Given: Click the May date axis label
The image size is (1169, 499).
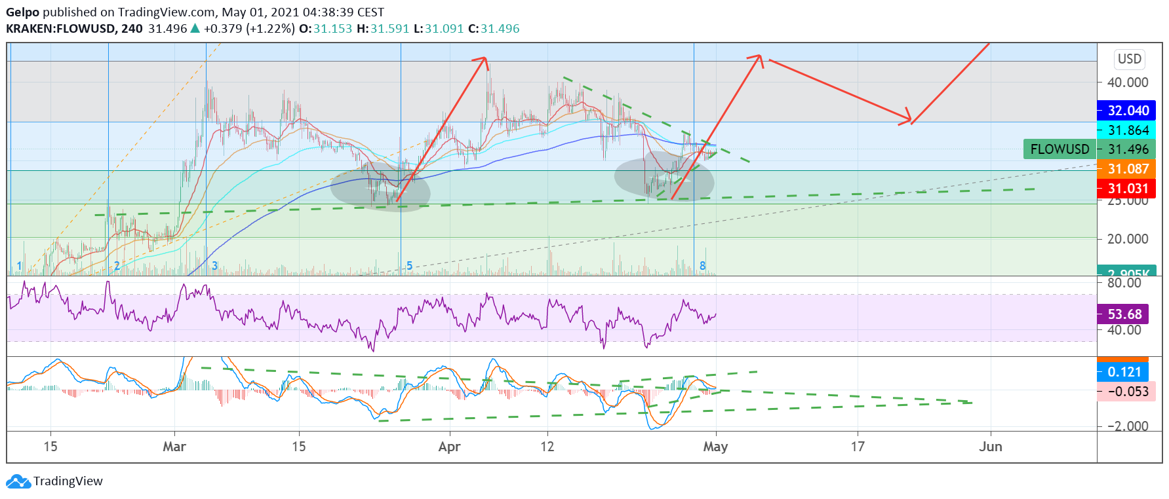Looking at the screenshot, I should 715,447.
